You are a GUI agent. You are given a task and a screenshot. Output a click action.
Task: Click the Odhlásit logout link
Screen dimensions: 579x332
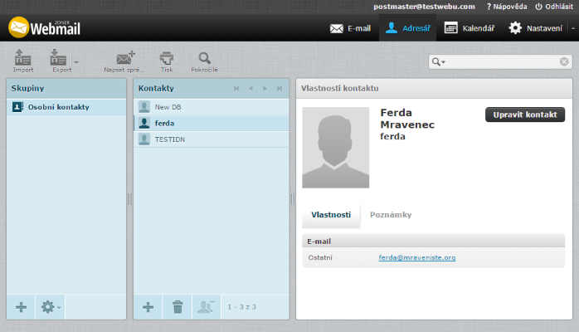pos(553,6)
